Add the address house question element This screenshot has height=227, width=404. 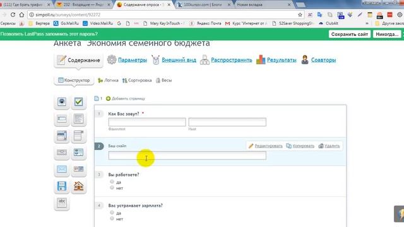pyautogui.click(x=78, y=186)
